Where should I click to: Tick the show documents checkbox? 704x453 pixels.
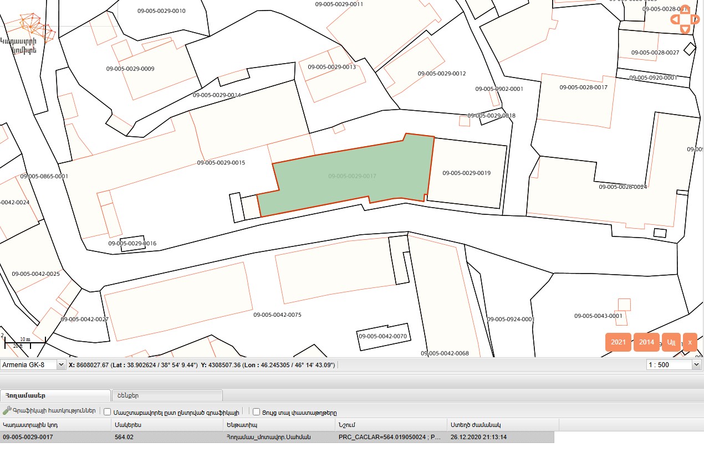256,412
